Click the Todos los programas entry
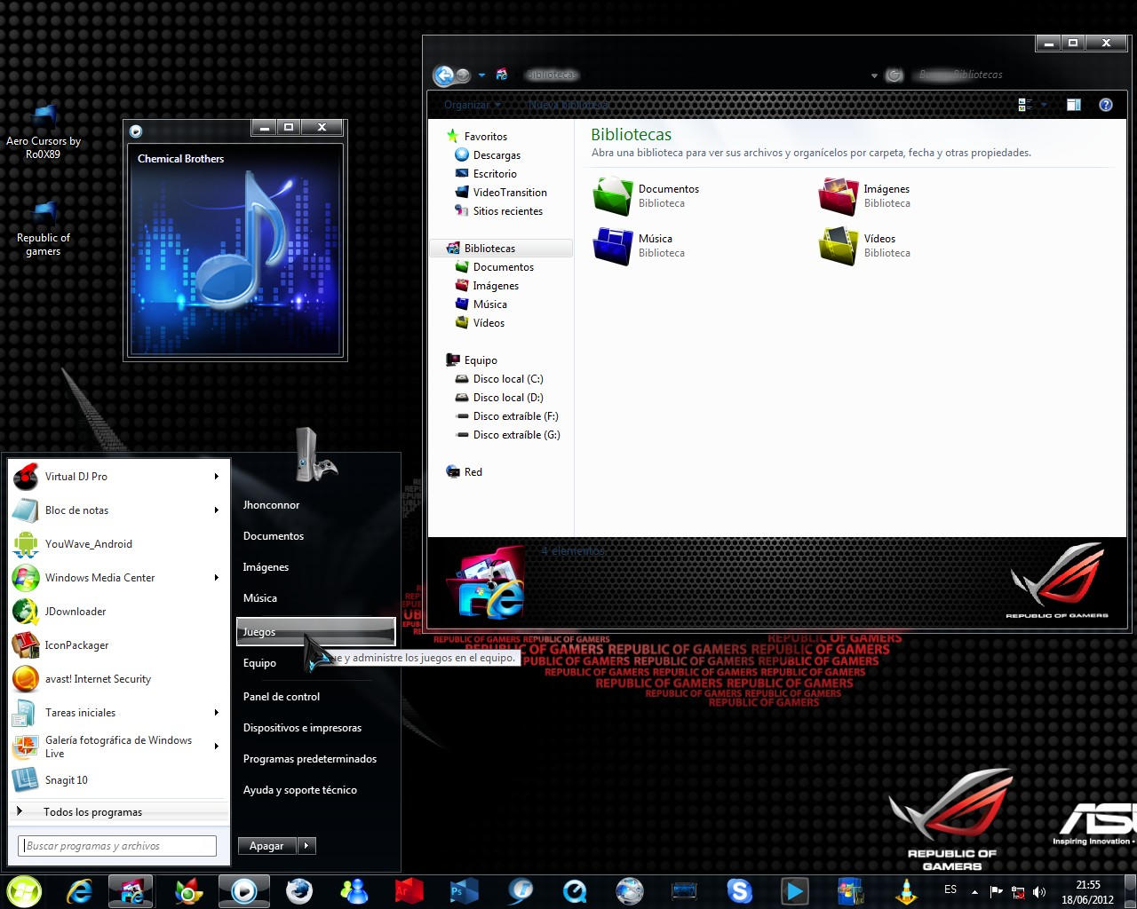The image size is (1137, 909). pos(92,811)
